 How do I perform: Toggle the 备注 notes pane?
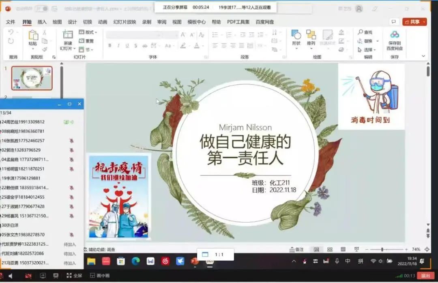(296, 249)
